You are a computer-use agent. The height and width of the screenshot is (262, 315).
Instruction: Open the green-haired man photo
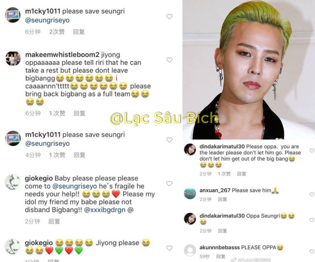pyautogui.click(x=249, y=69)
